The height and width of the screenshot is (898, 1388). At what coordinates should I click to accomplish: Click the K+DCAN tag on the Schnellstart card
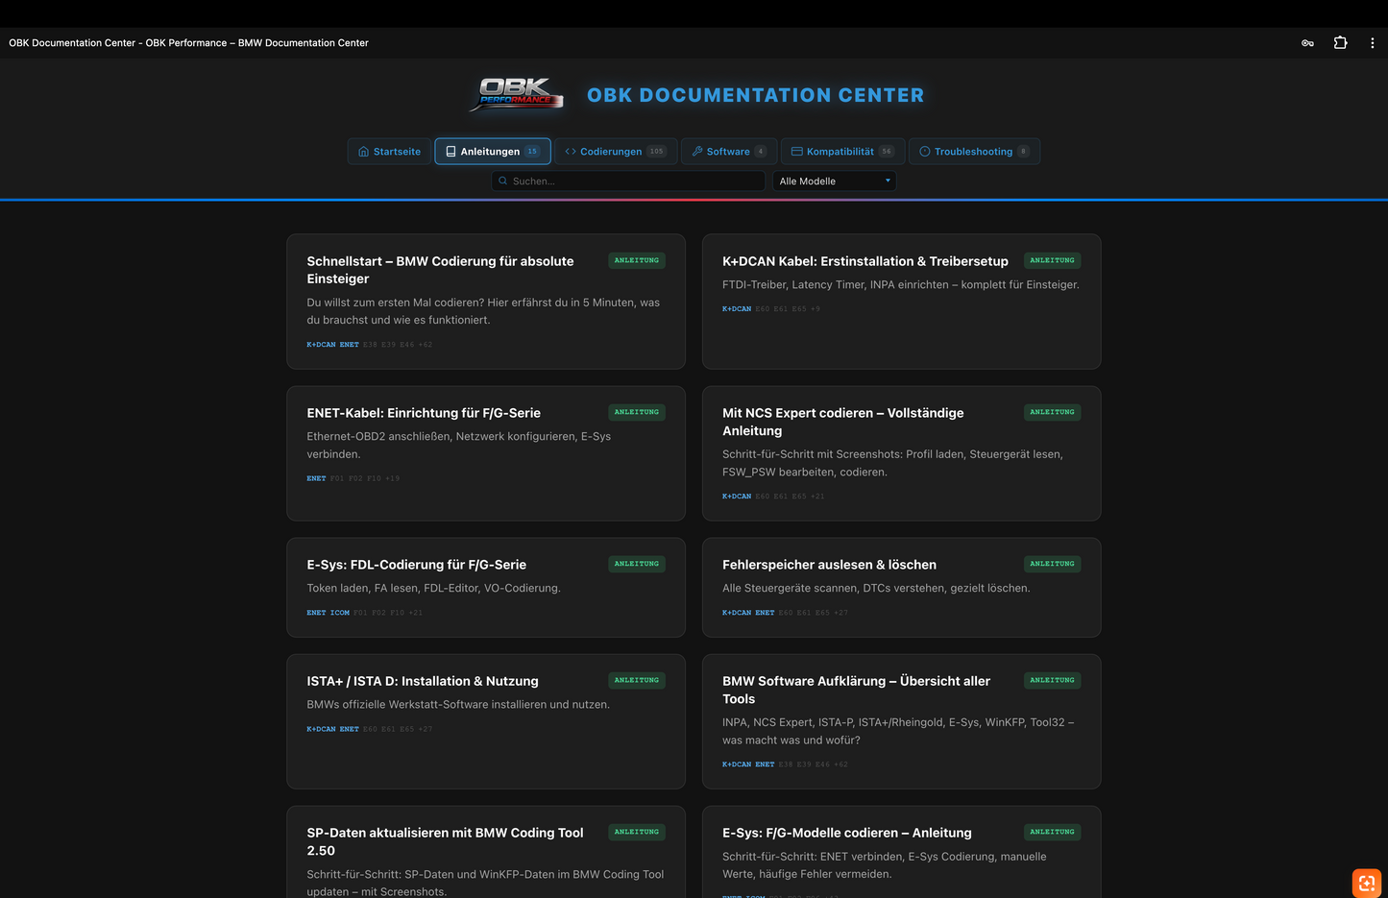321,345
